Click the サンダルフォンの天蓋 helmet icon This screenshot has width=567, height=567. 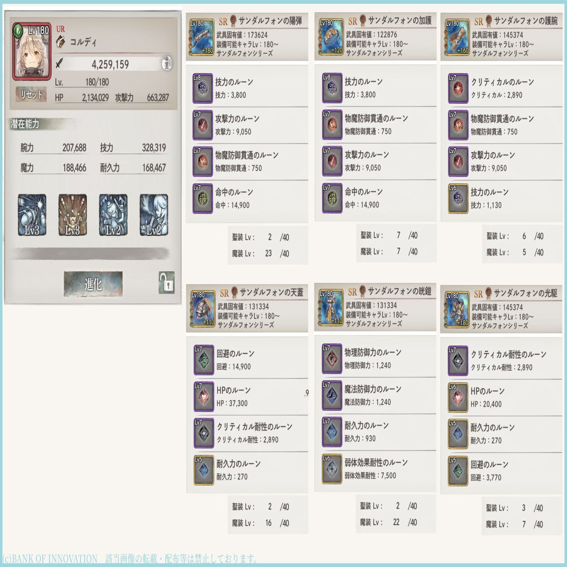click(x=203, y=309)
